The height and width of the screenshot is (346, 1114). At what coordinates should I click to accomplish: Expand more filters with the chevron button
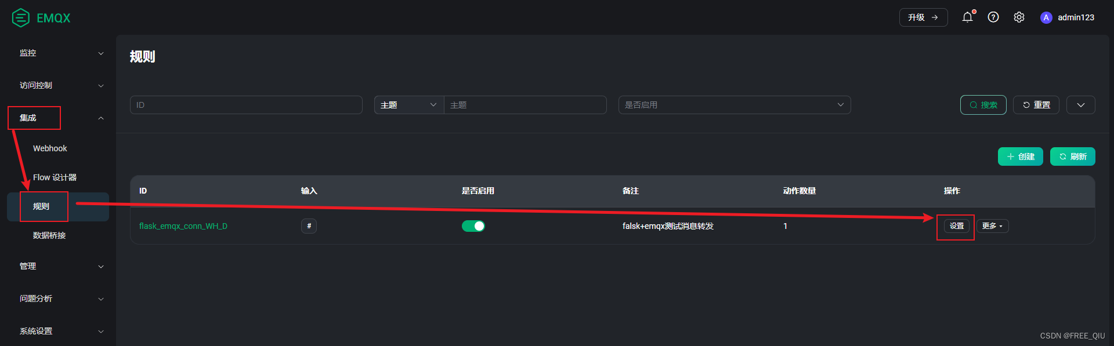coord(1081,105)
